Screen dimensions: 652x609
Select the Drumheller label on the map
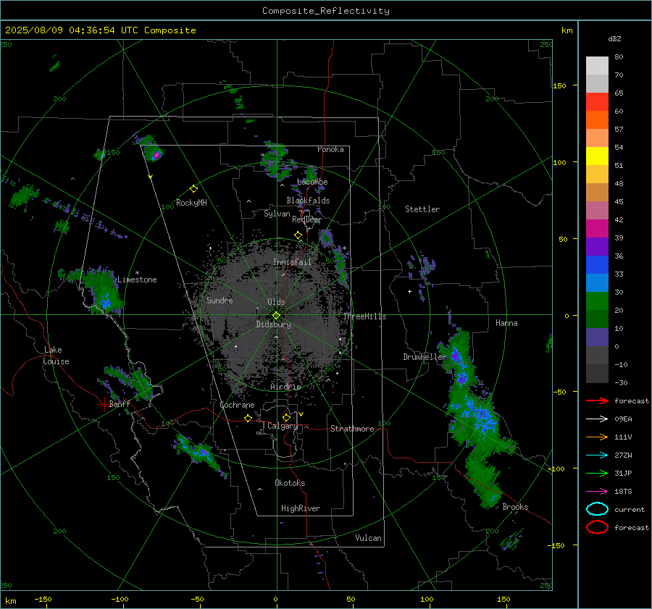(x=425, y=357)
